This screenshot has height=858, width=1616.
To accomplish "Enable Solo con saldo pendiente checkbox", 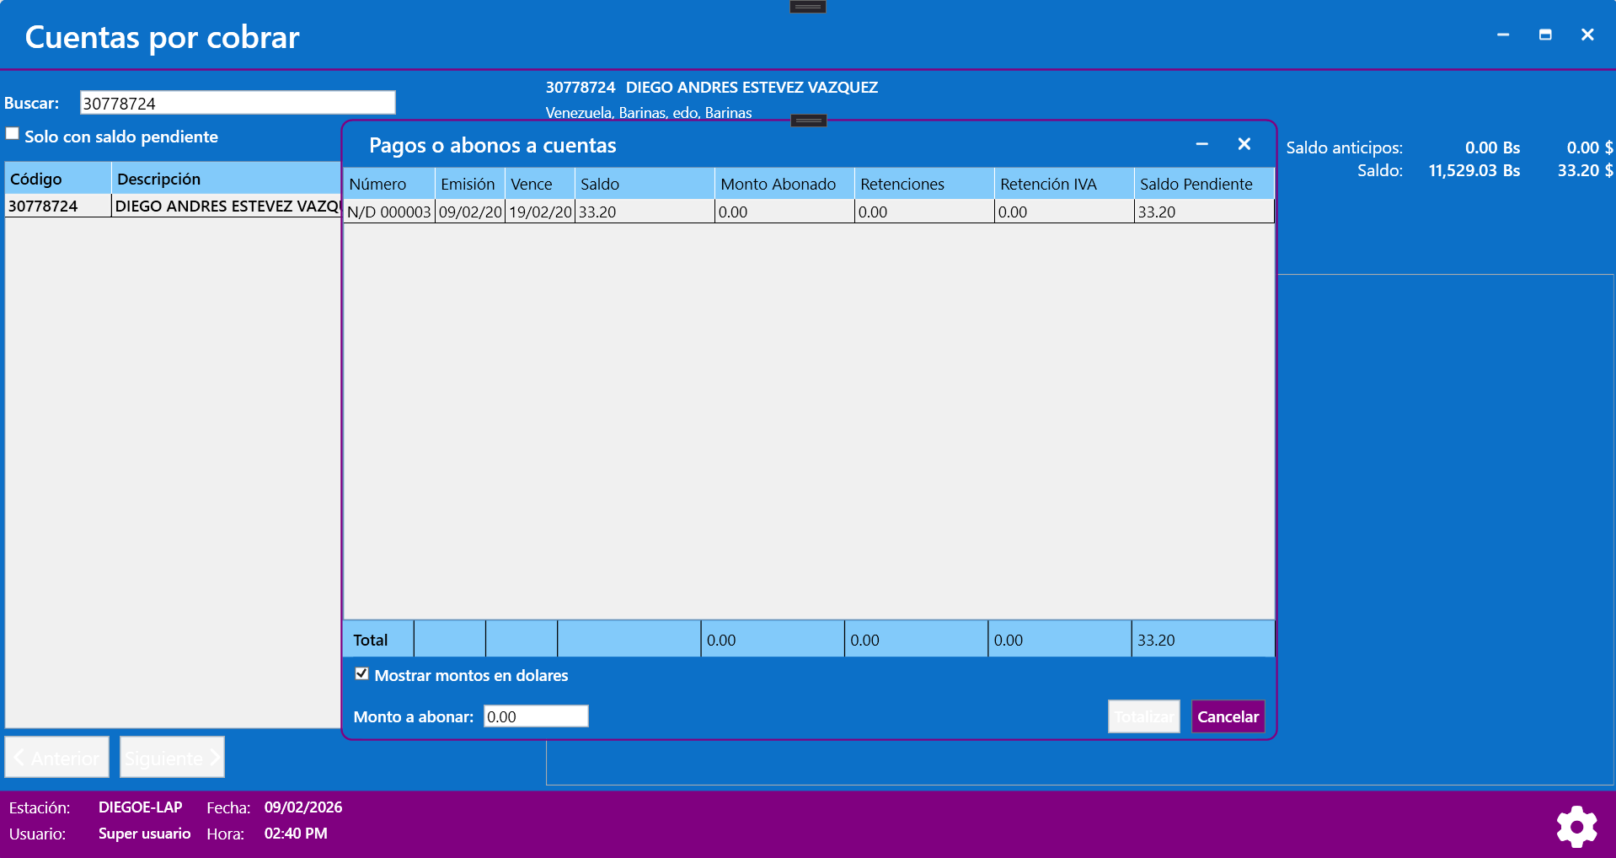I will [x=13, y=134].
